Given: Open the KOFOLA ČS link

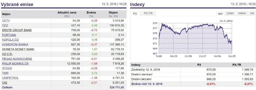Looking at the screenshot, I should click(10, 40).
